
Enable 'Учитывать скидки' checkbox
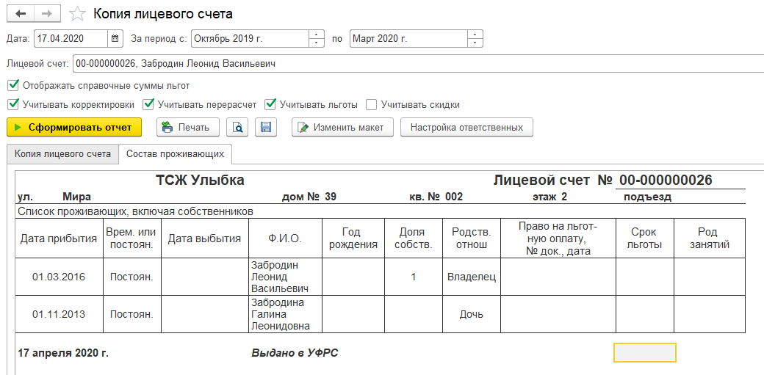pyautogui.click(x=372, y=104)
